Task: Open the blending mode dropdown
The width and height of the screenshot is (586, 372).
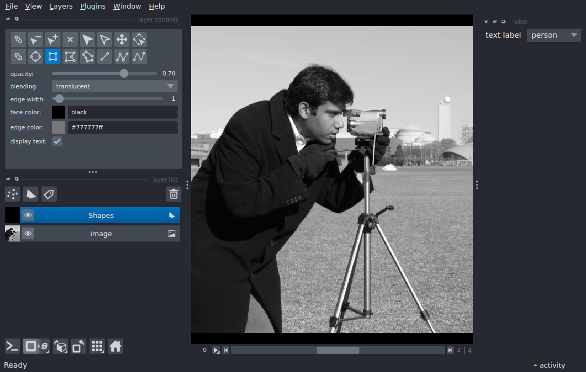Action: pos(114,86)
